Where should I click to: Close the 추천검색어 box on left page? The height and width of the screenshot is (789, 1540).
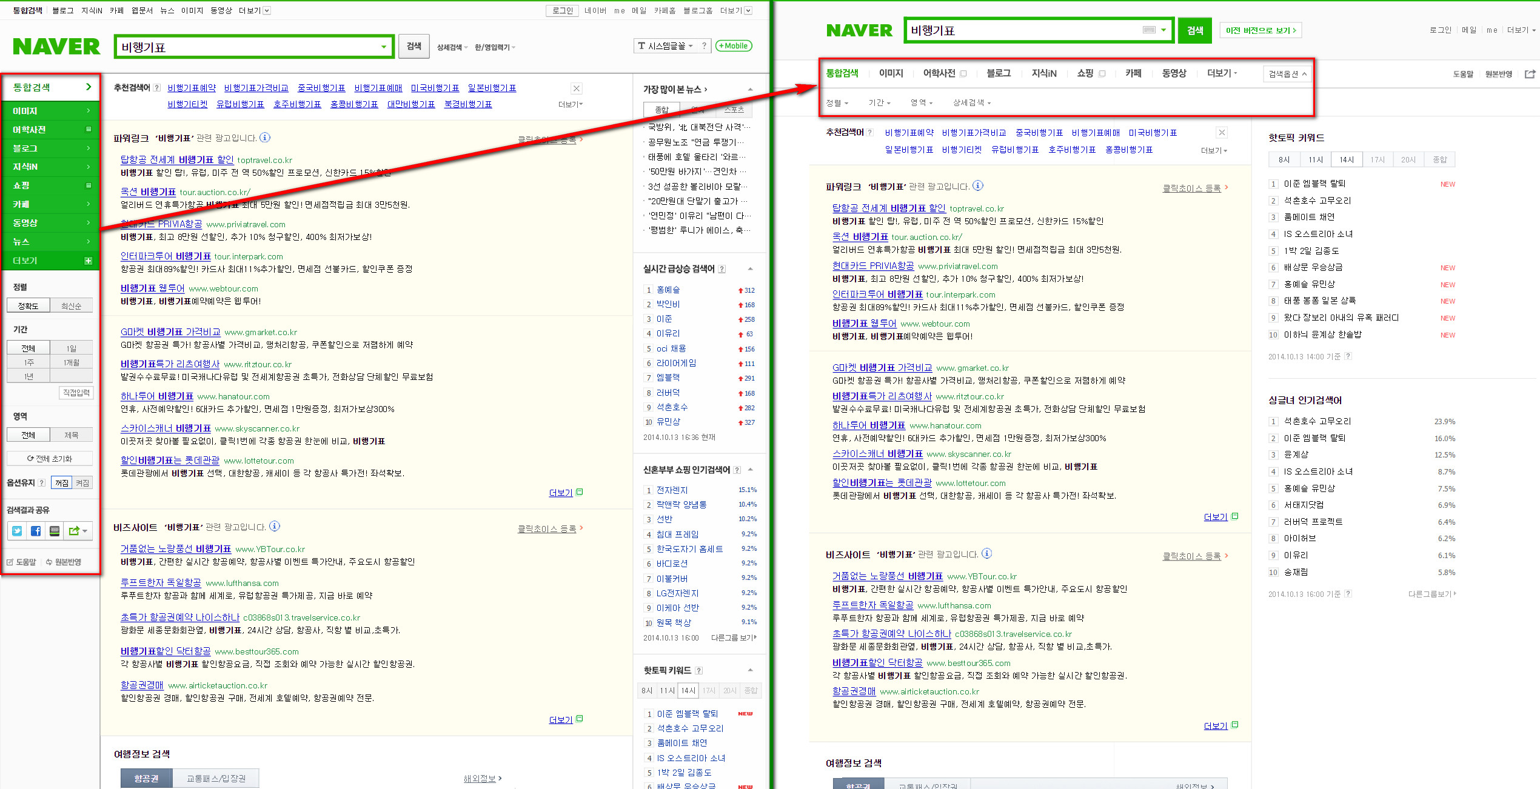[x=576, y=88]
